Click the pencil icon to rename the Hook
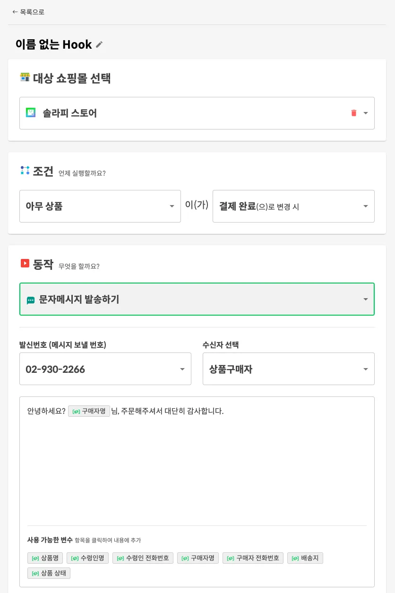This screenshot has height=593, width=395. [99, 44]
